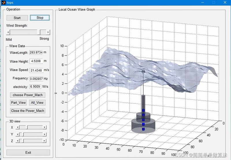Click the top blue block on the power machine
231x160 pixels.
143,110
